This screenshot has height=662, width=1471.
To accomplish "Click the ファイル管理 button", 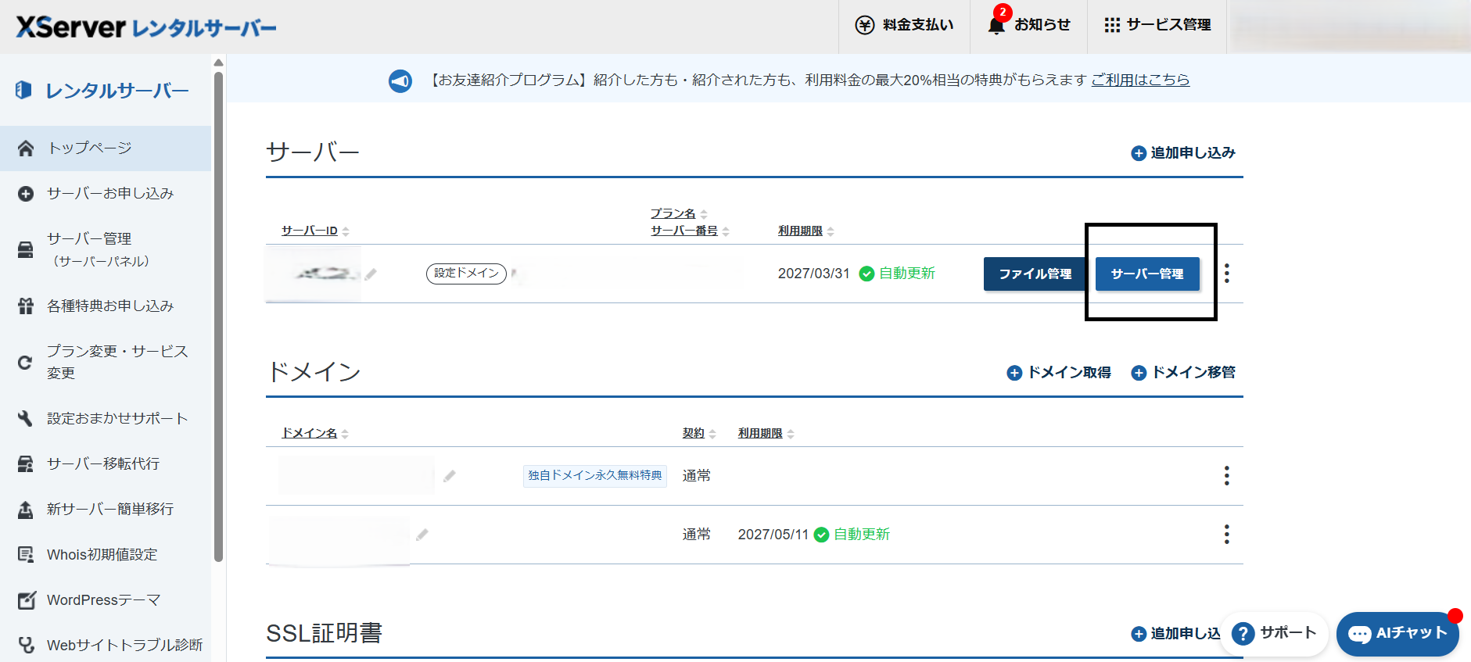I will point(1035,274).
